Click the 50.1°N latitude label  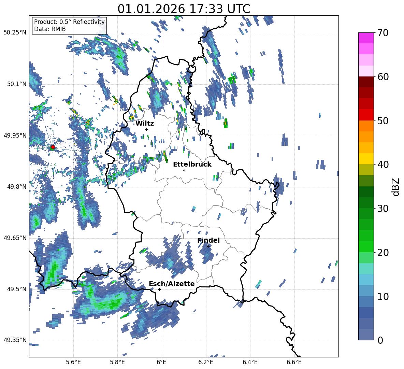pos(17,84)
